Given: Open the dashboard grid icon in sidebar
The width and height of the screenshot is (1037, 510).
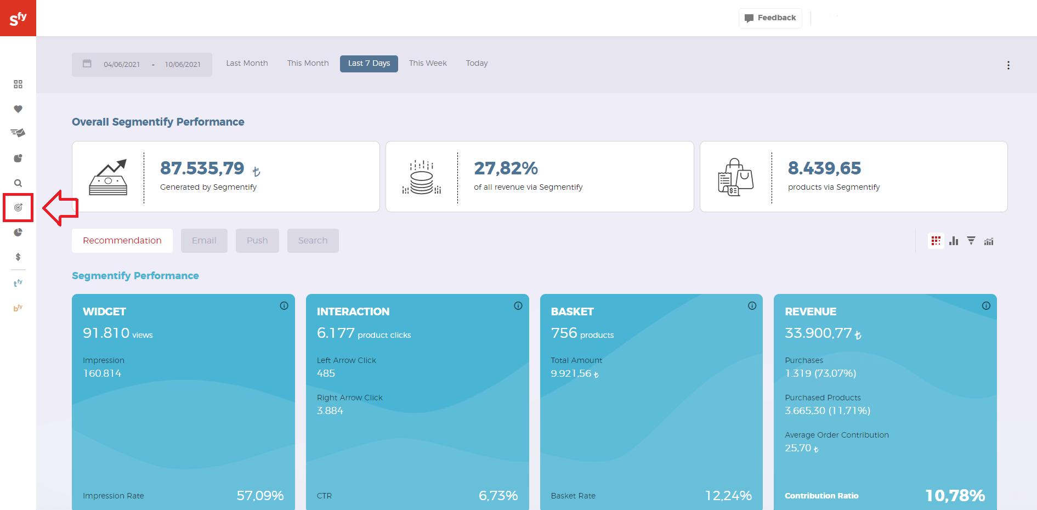Looking at the screenshot, I should click(18, 84).
